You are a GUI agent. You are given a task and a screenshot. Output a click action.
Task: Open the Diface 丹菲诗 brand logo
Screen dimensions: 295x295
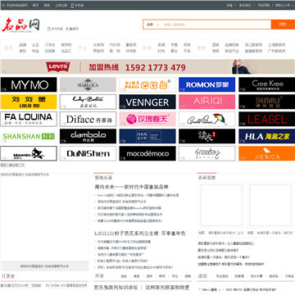point(88,119)
